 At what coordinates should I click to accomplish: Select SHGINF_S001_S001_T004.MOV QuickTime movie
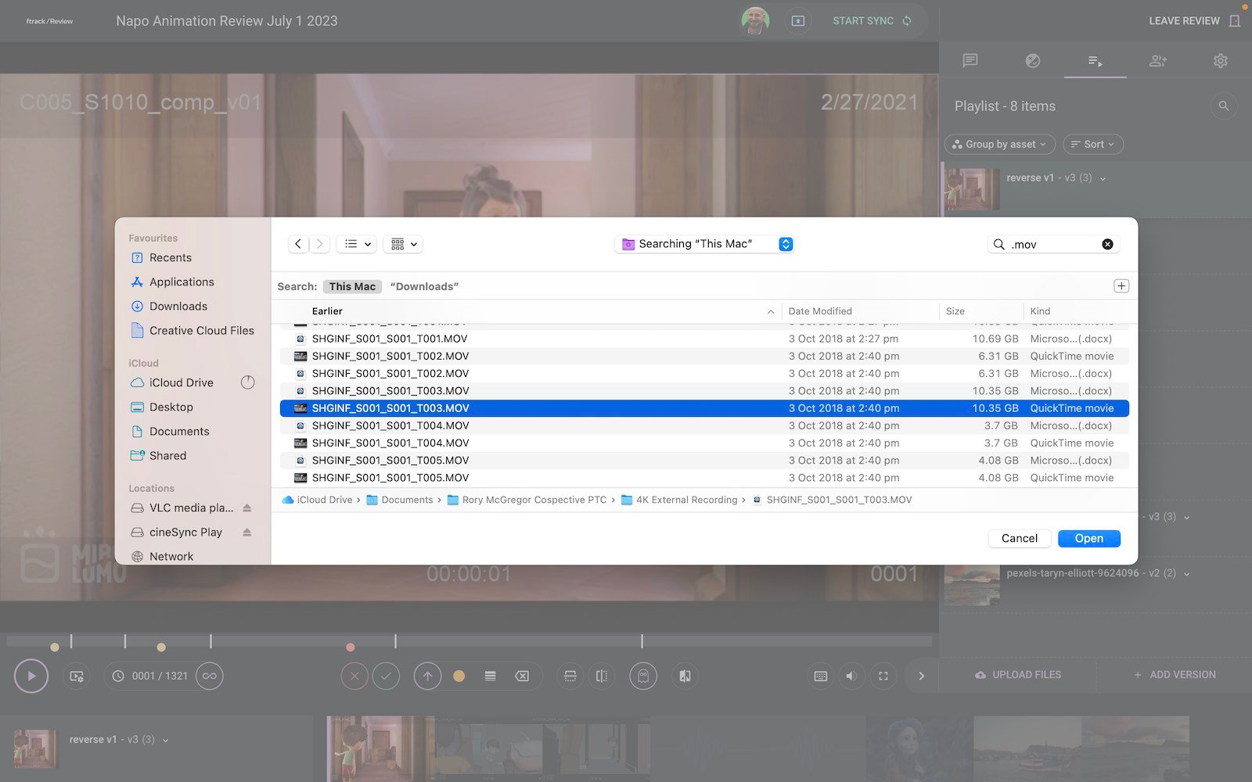390,443
